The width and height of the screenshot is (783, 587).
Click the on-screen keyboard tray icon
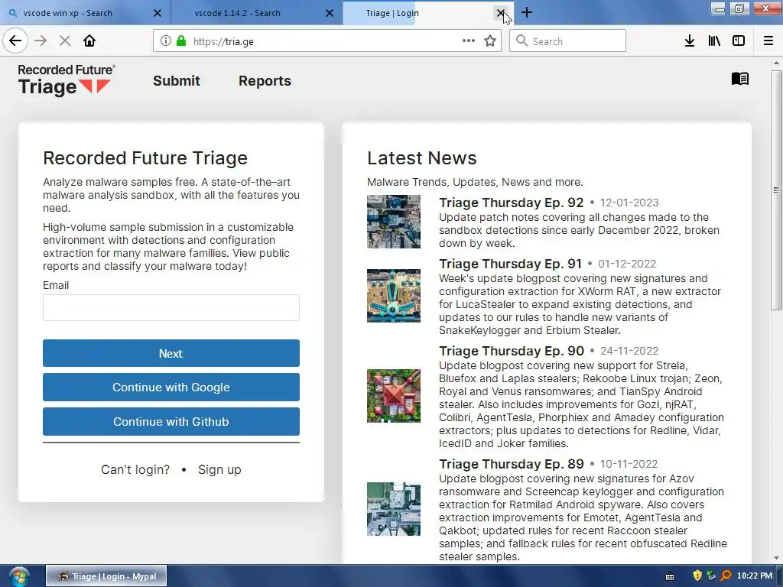pyautogui.click(x=670, y=576)
